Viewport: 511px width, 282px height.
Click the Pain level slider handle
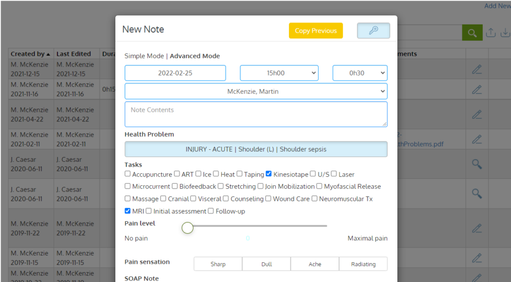(x=187, y=228)
